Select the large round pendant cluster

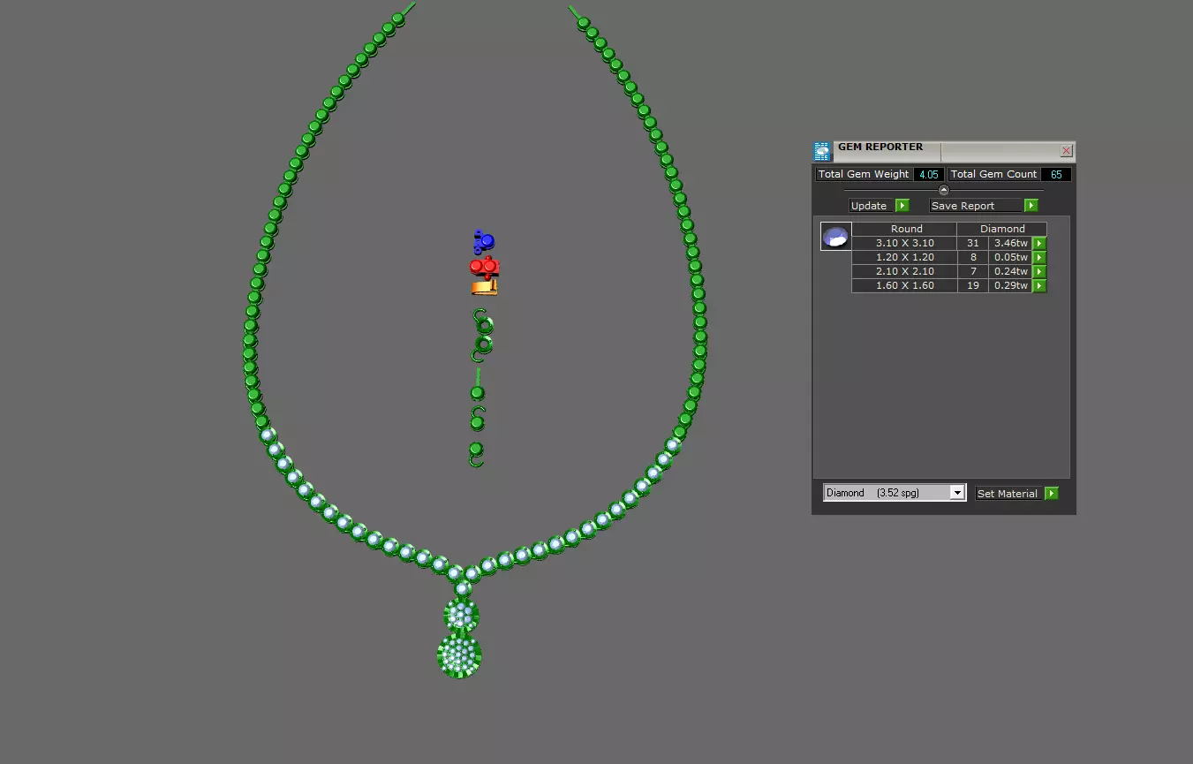459,655
